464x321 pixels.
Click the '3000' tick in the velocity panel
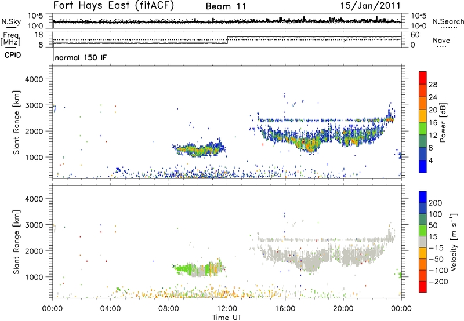tap(34, 225)
